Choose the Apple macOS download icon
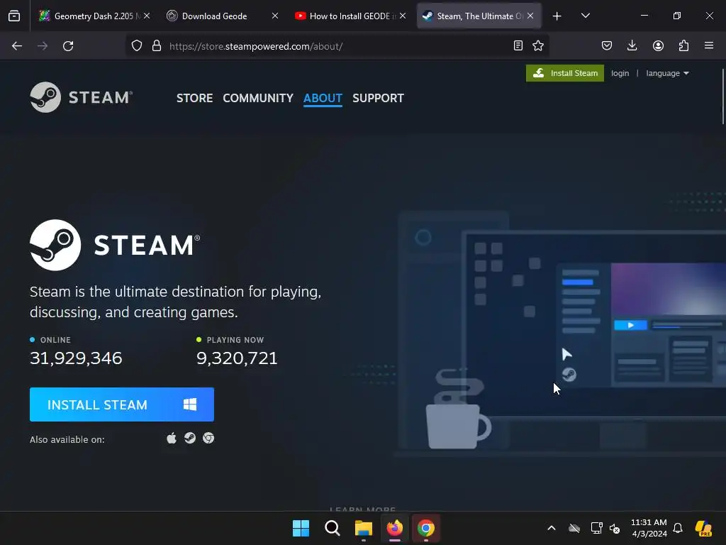The image size is (726, 545). click(172, 438)
